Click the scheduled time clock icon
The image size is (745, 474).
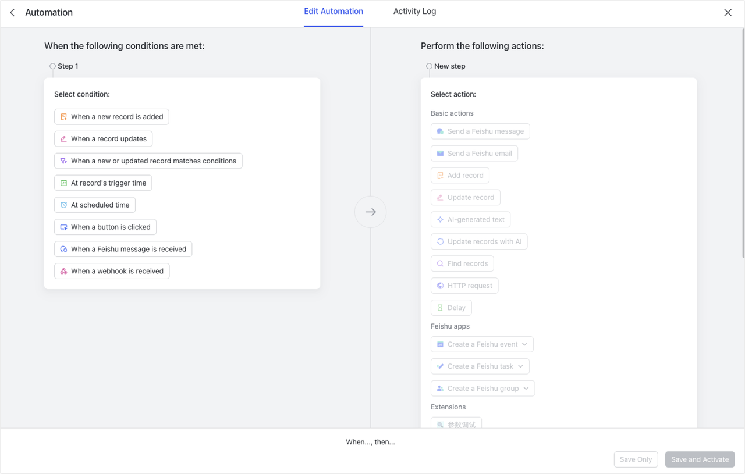click(64, 205)
